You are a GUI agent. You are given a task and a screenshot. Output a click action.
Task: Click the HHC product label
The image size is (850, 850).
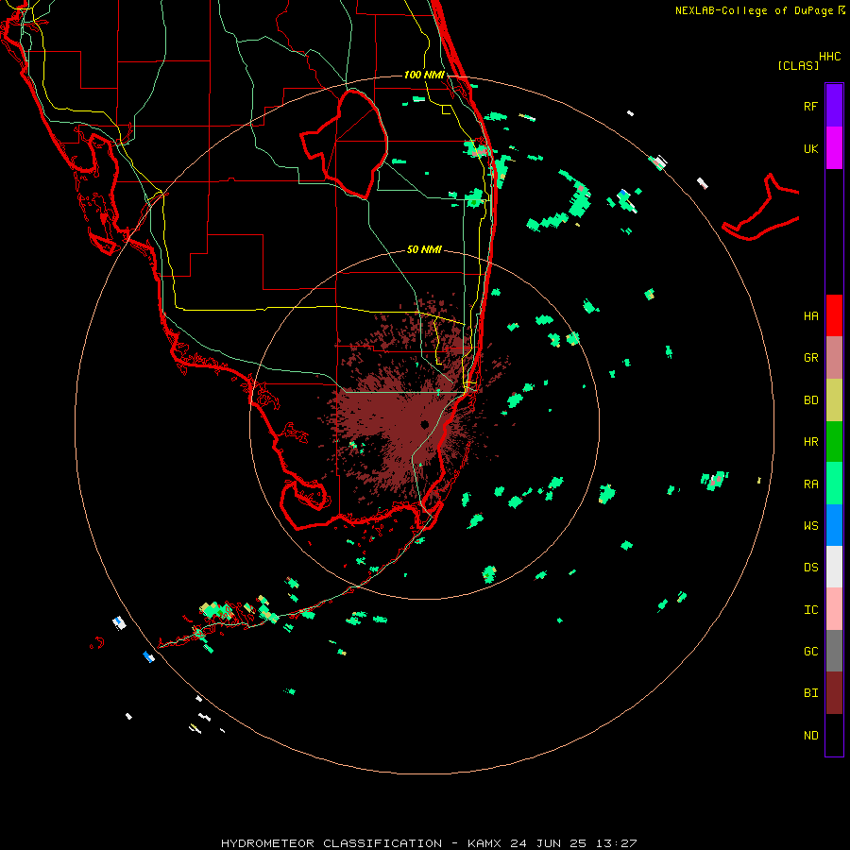[829, 57]
